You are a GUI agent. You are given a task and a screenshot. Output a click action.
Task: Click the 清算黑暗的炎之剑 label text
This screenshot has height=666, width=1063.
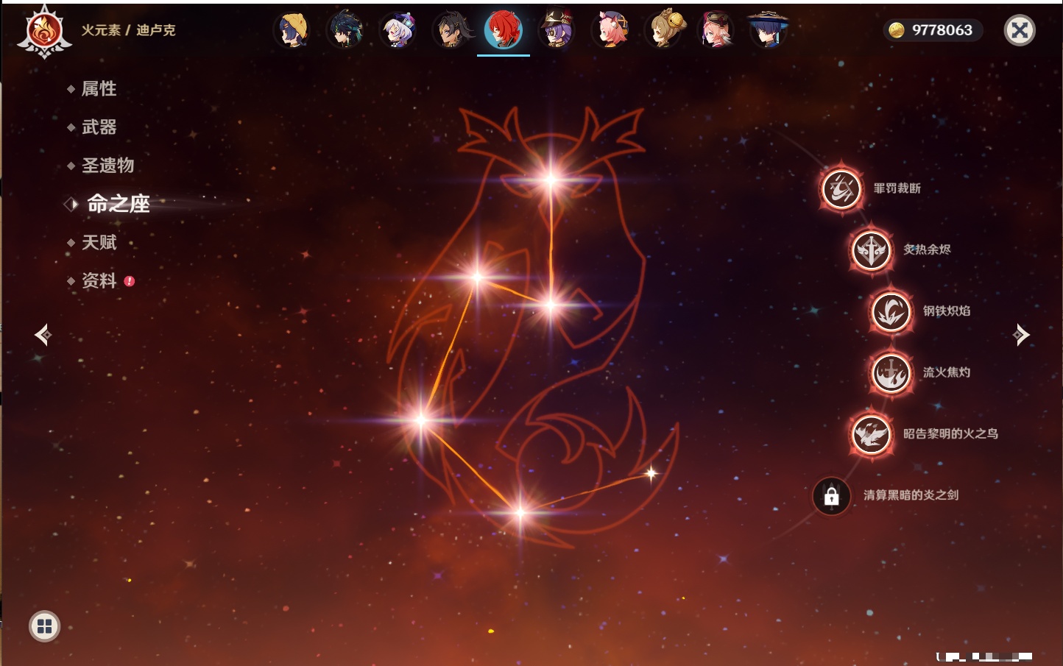[x=911, y=495]
